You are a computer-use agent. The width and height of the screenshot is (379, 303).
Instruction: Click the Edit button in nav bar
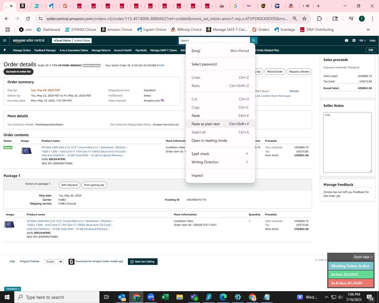click(371, 50)
